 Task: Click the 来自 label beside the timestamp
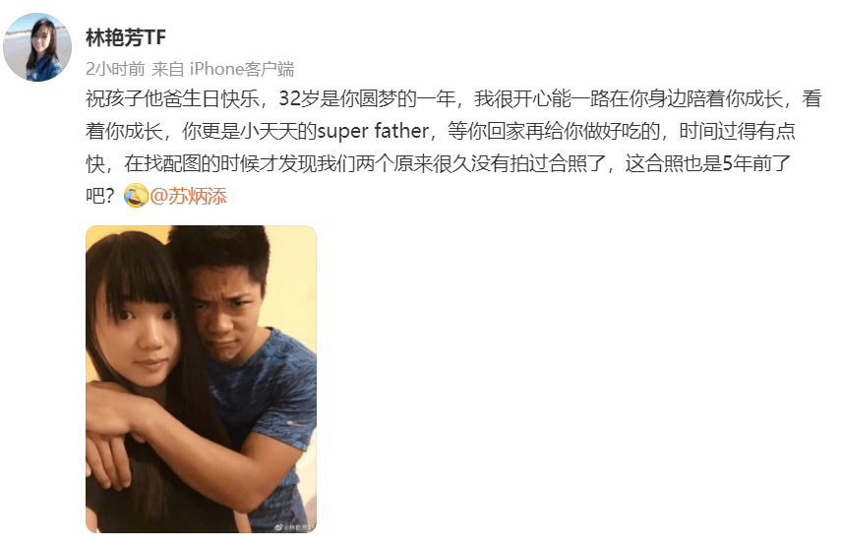pyautogui.click(x=168, y=69)
